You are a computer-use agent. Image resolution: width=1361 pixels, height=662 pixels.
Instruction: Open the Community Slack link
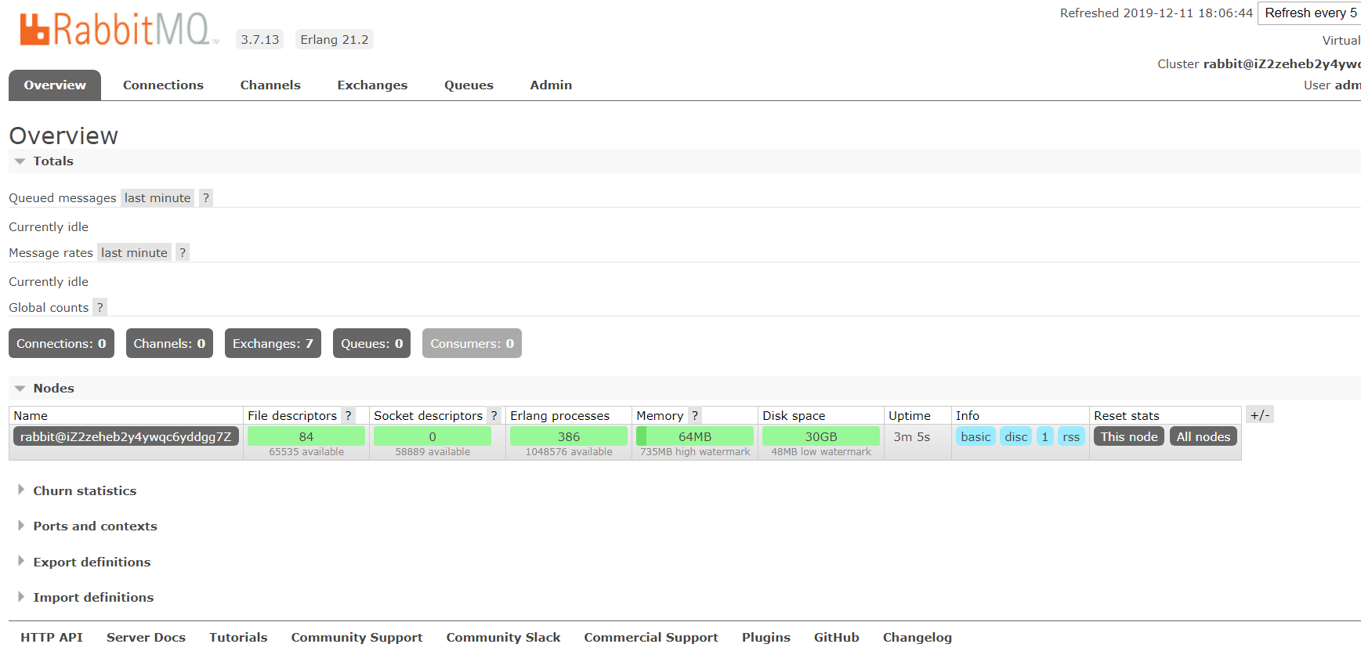503,638
